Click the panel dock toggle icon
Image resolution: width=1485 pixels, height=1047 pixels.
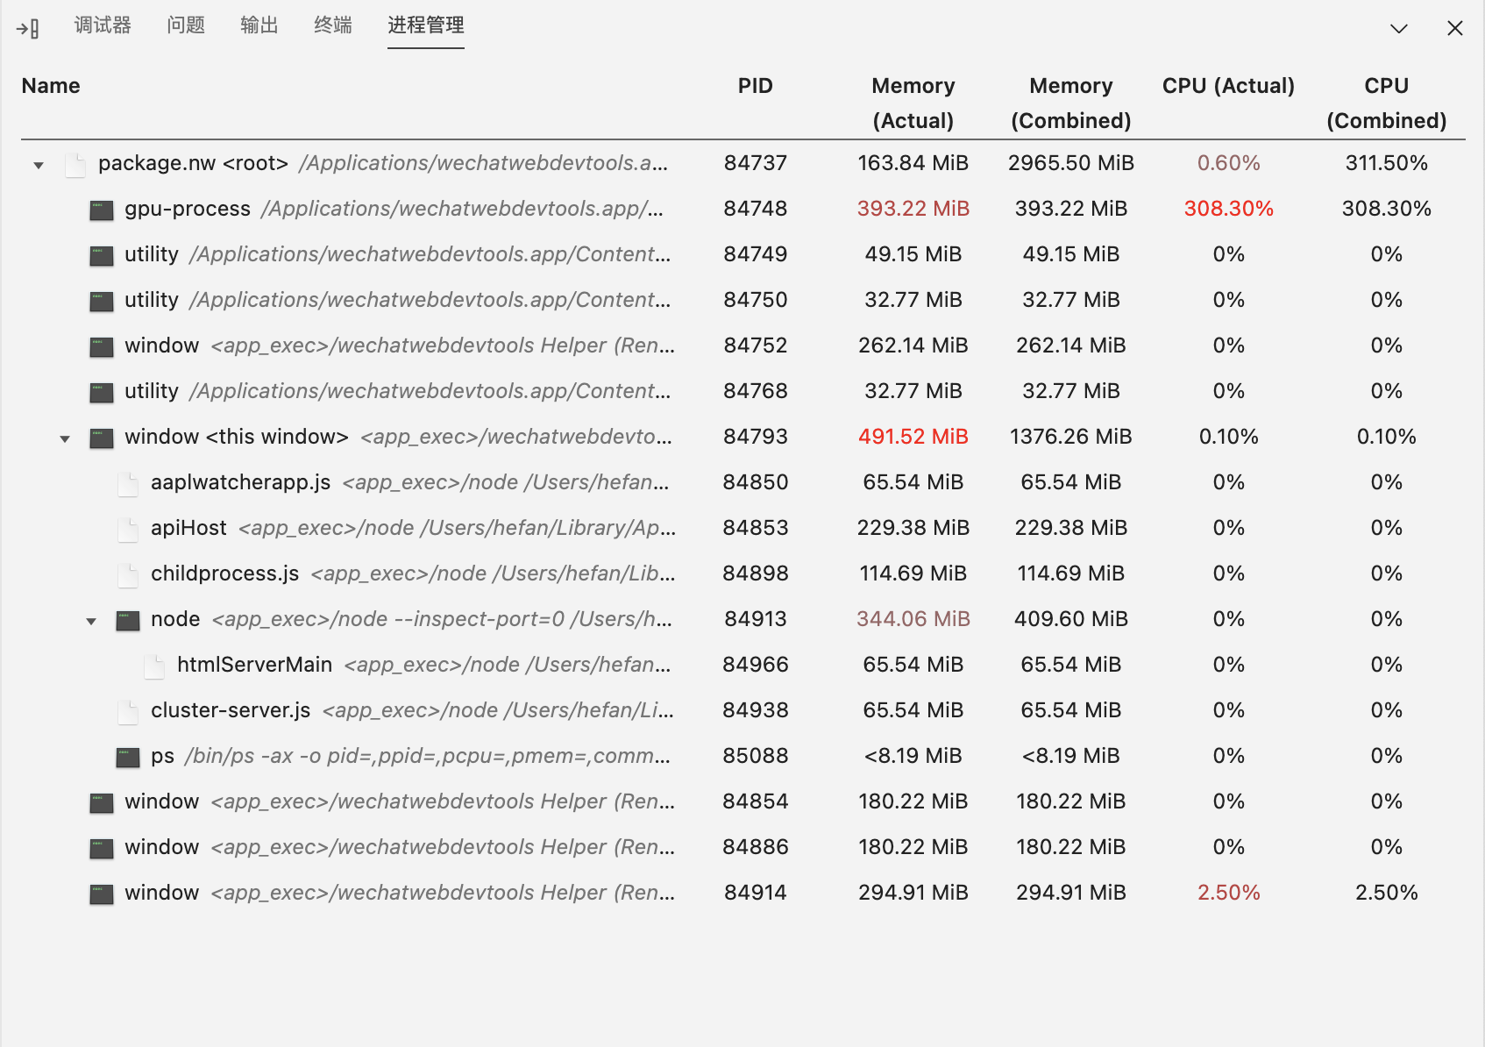(27, 28)
